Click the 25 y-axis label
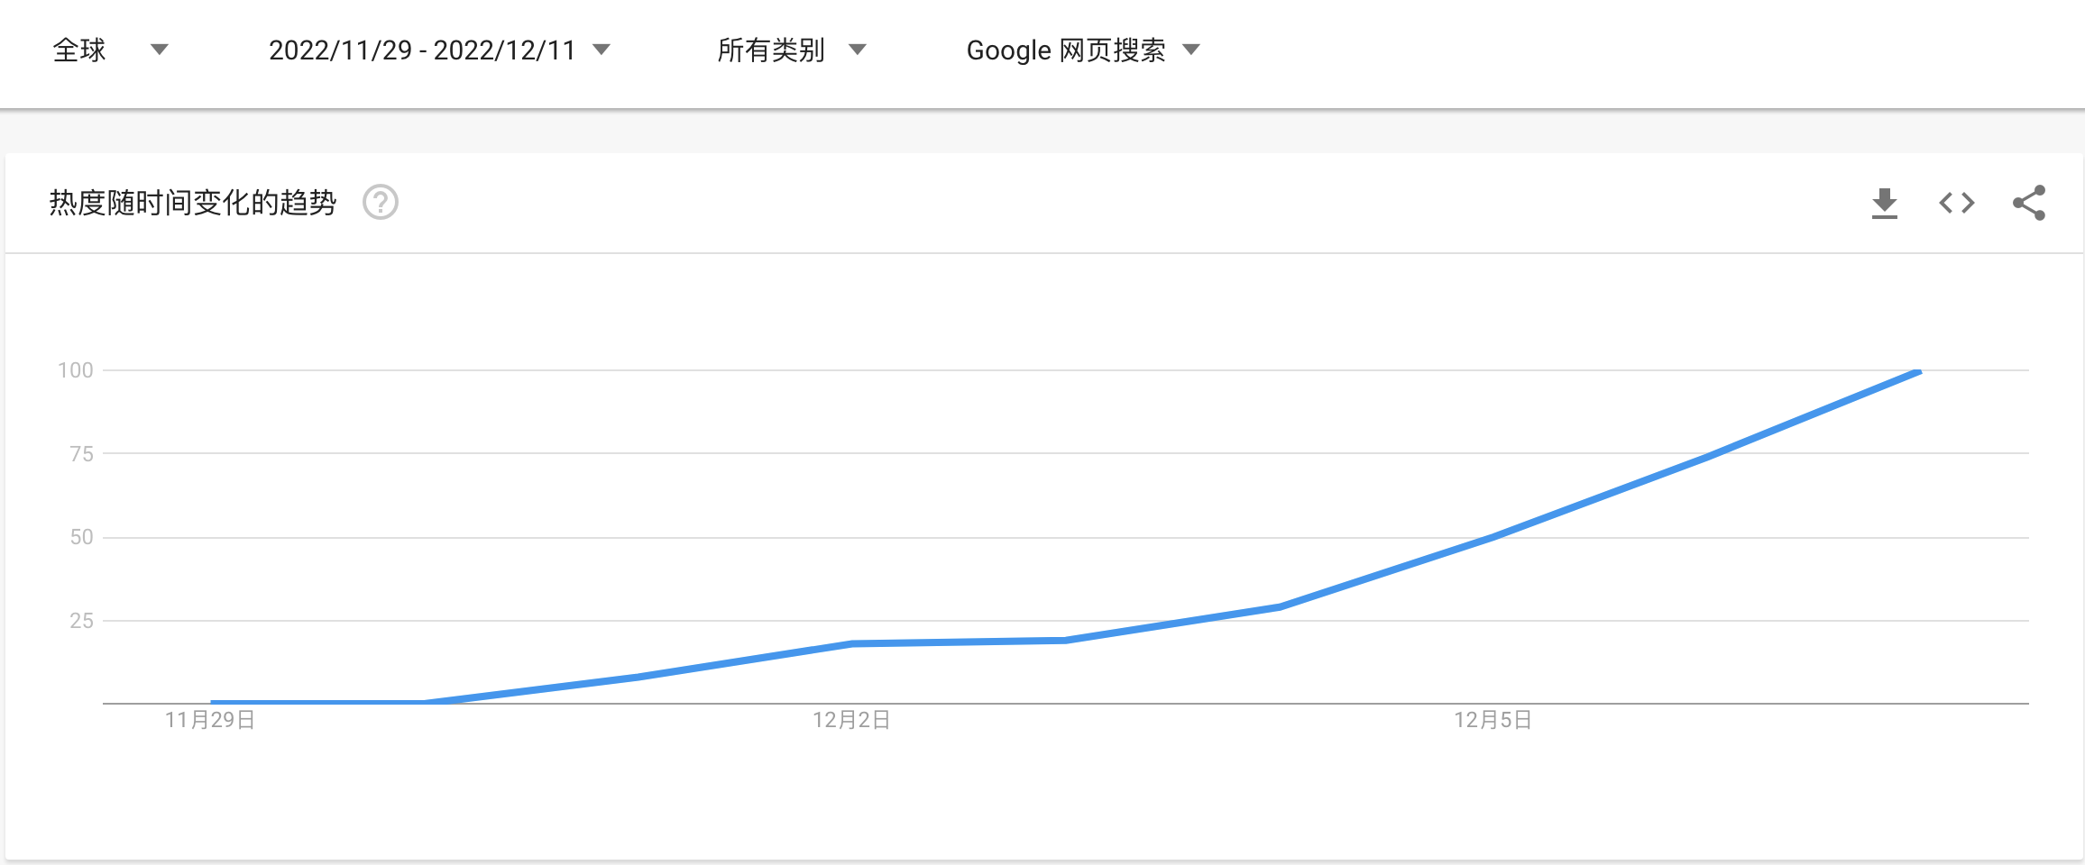Image resolution: width=2085 pixels, height=865 pixels. [81, 621]
